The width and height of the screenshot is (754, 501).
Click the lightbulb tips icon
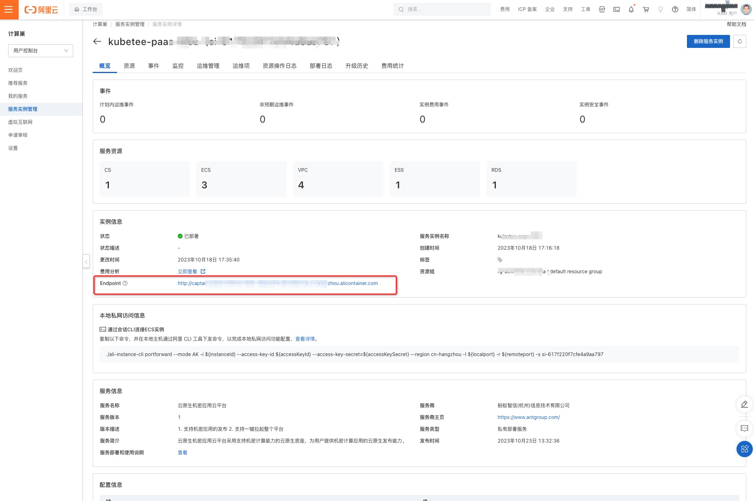661,9
